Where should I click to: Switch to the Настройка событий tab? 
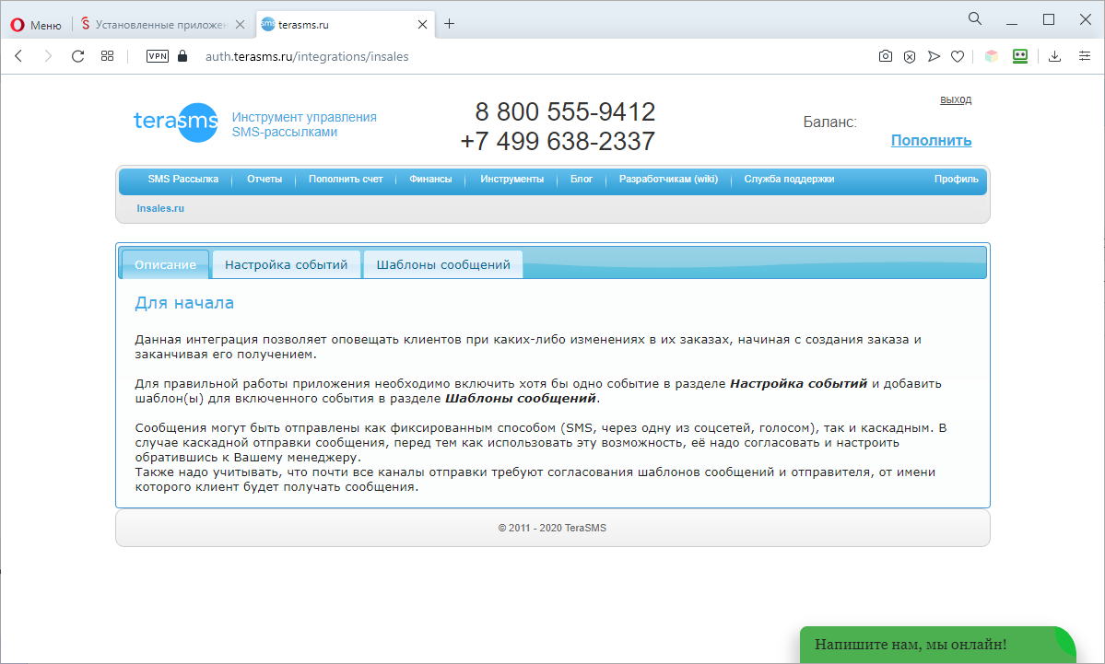pyautogui.click(x=286, y=264)
